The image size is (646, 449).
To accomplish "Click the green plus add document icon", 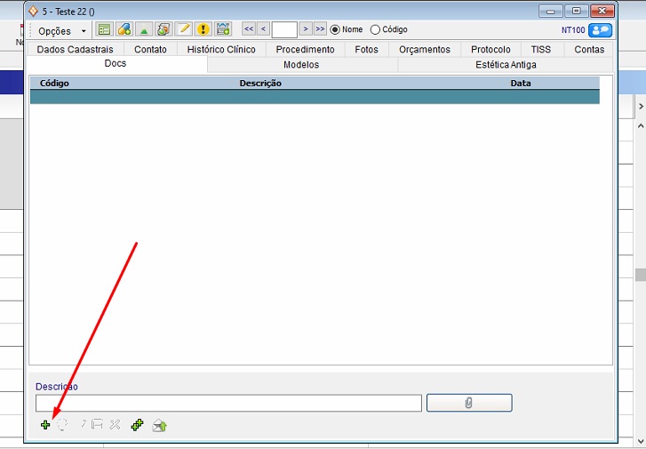I will click(45, 425).
